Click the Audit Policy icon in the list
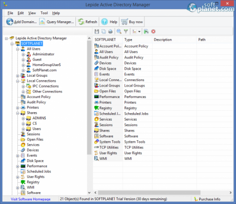 point(96,57)
